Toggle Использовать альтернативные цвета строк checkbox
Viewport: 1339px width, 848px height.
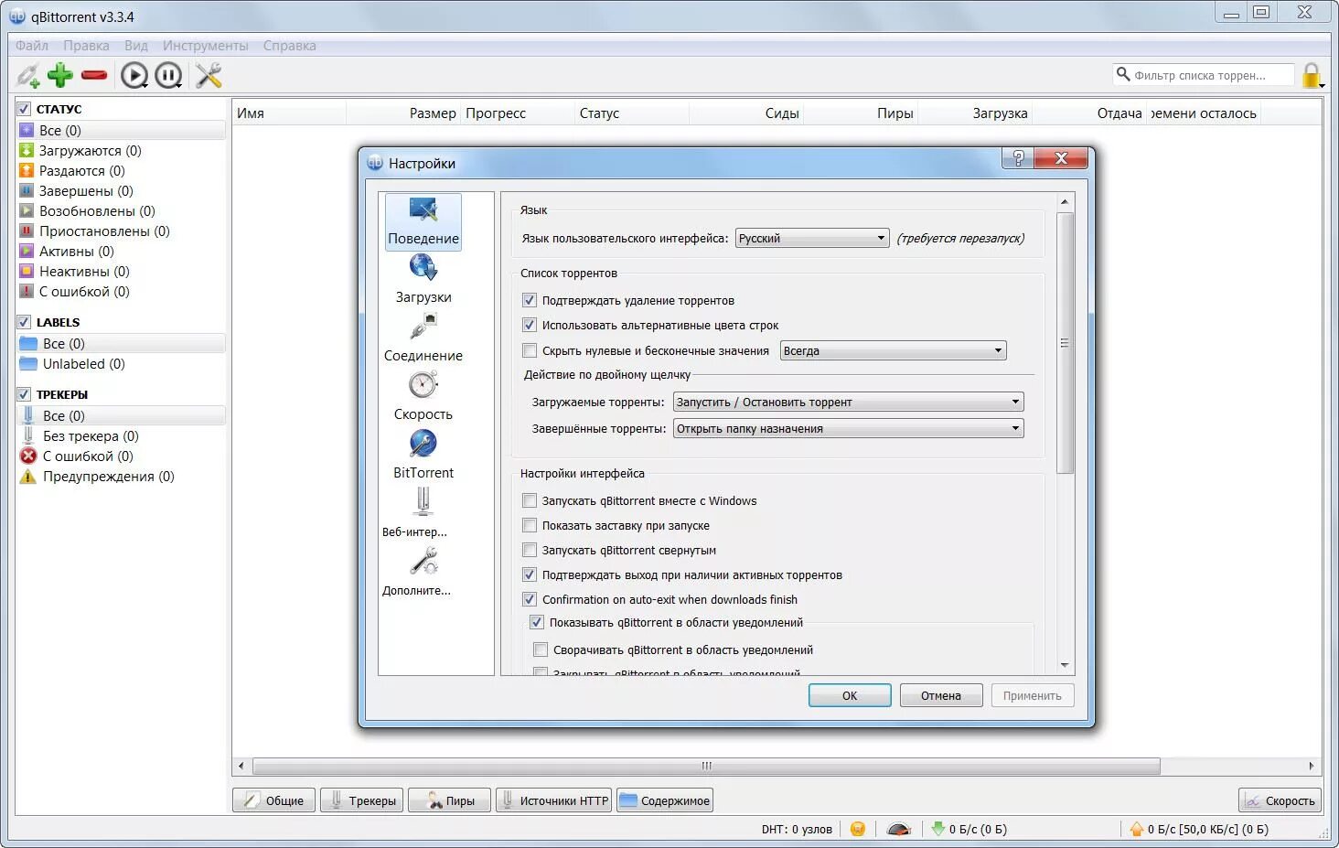529,325
